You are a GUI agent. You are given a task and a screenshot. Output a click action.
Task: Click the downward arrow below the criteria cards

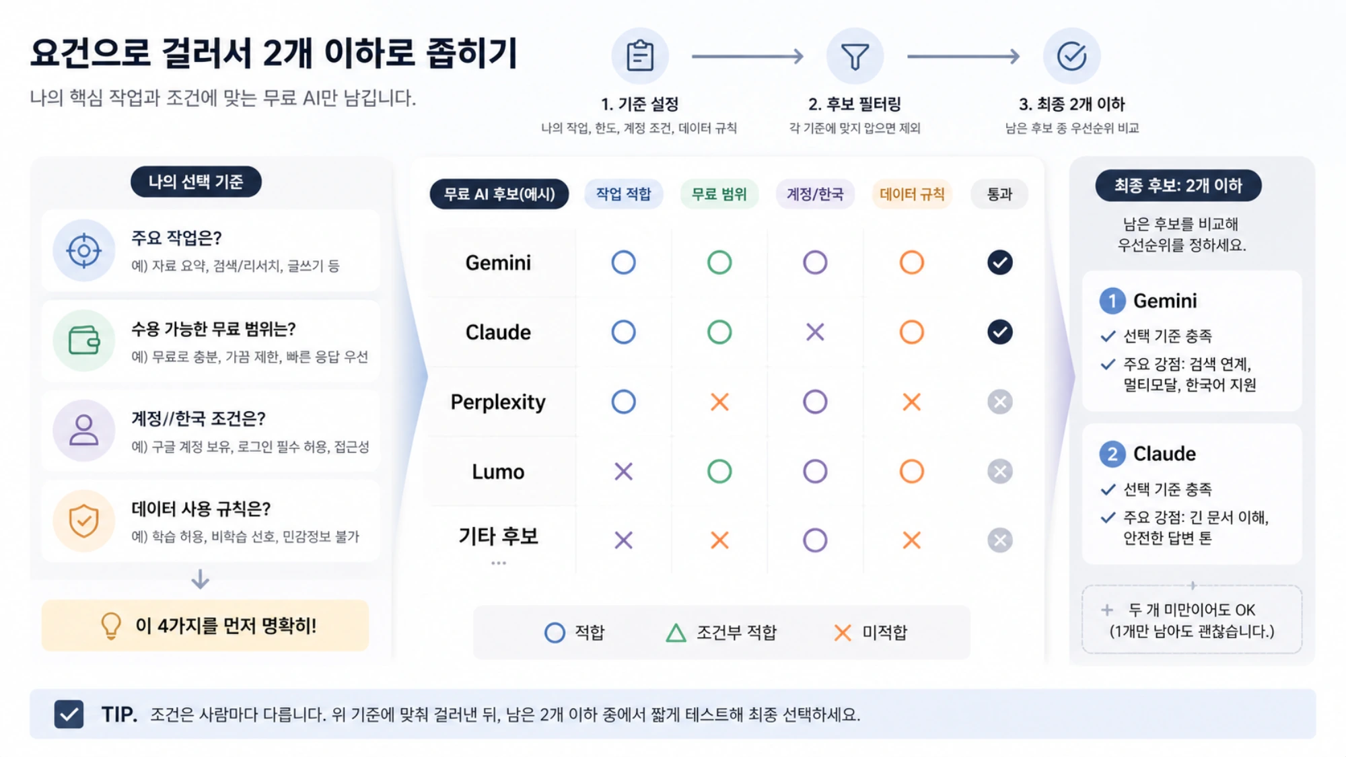[x=200, y=579]
